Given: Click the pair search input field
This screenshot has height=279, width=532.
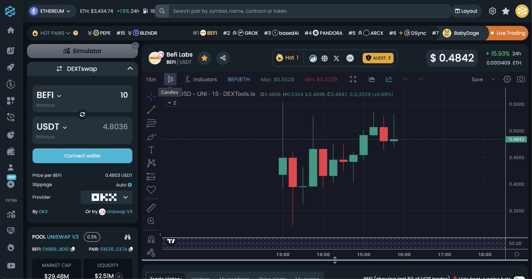Looking at the screenshot, I should 309,11.
